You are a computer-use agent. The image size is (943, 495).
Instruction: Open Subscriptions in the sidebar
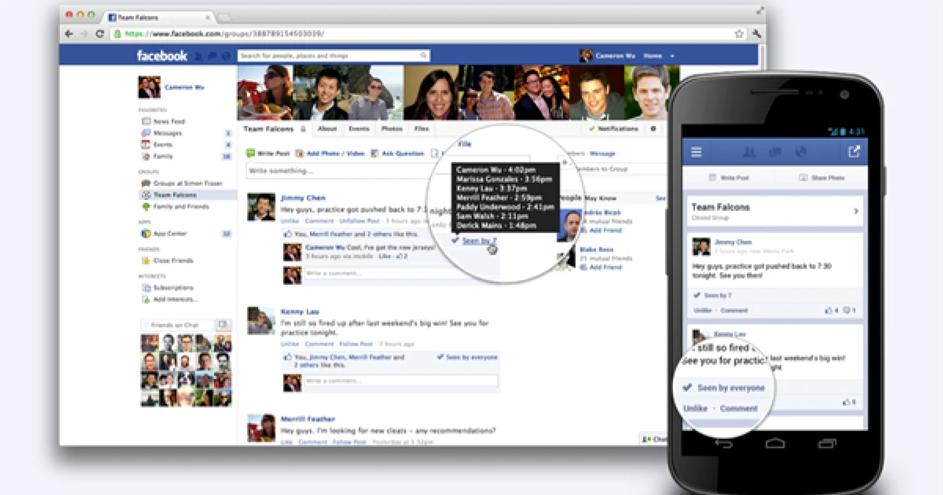click(x=173, y=288)
